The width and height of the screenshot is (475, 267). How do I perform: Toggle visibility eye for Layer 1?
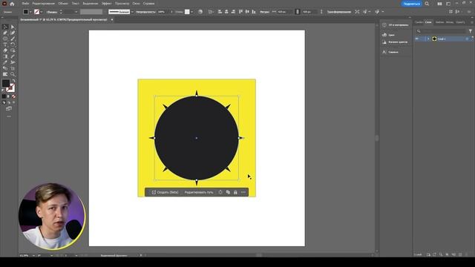pyautogui.click(x=417, y=39)
